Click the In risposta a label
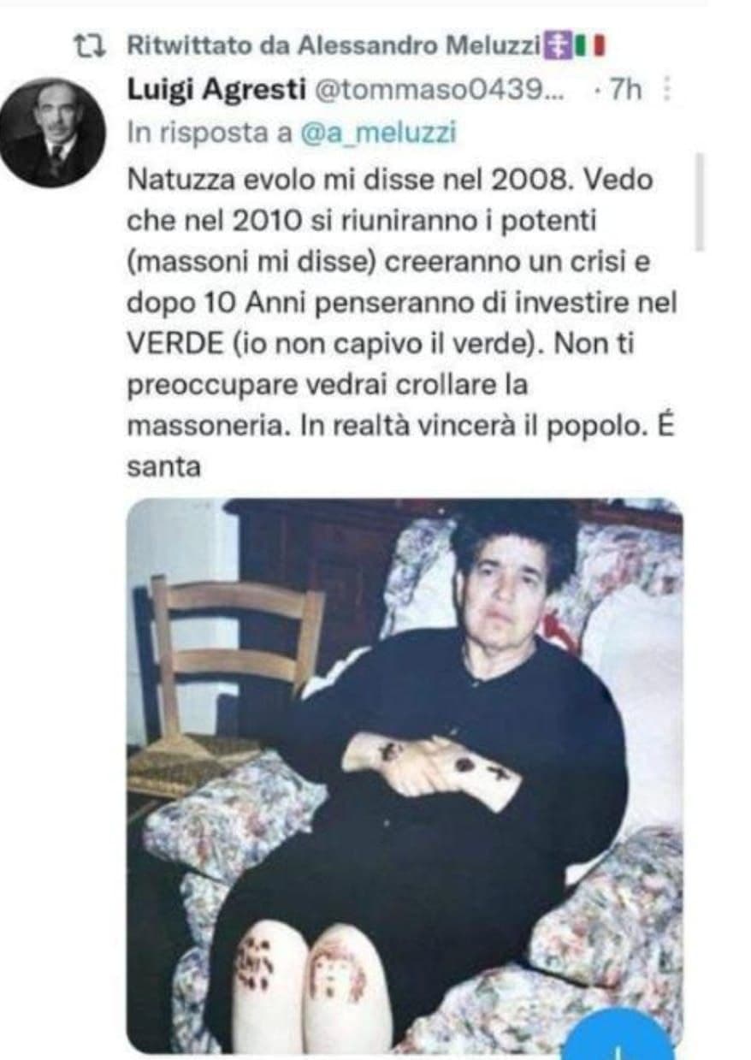751x1060 pixels. pos(212,133)
